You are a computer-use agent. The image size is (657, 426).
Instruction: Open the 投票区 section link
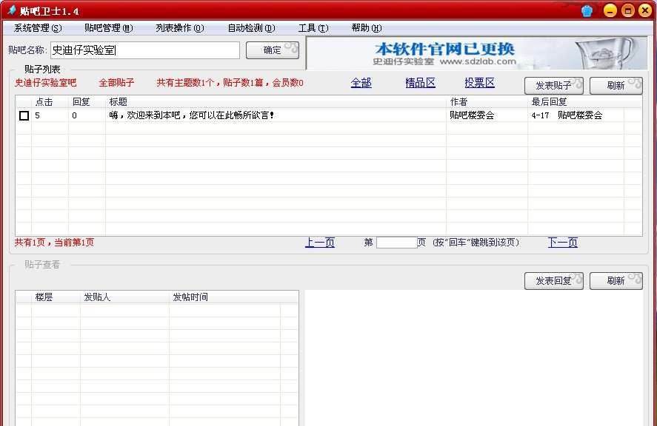click(x=479, y=83)
